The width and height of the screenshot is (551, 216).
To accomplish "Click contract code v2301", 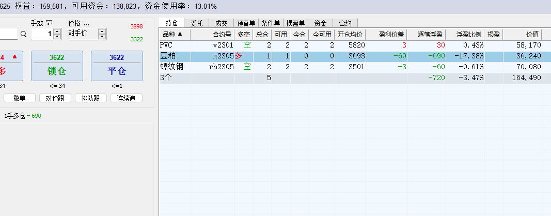I will coord(223,45).
